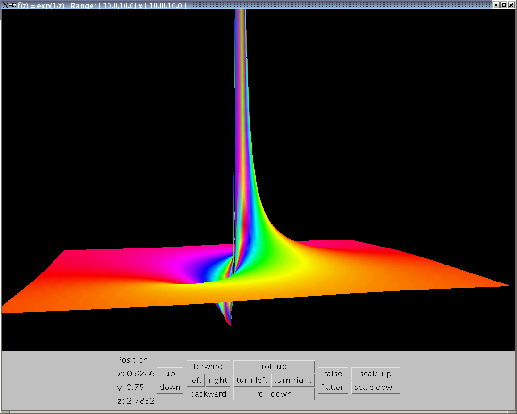Click 'raise' to heighten the surface
This screenshot has width=517, height=414.
pyautogui.click(x=333, y=373)
